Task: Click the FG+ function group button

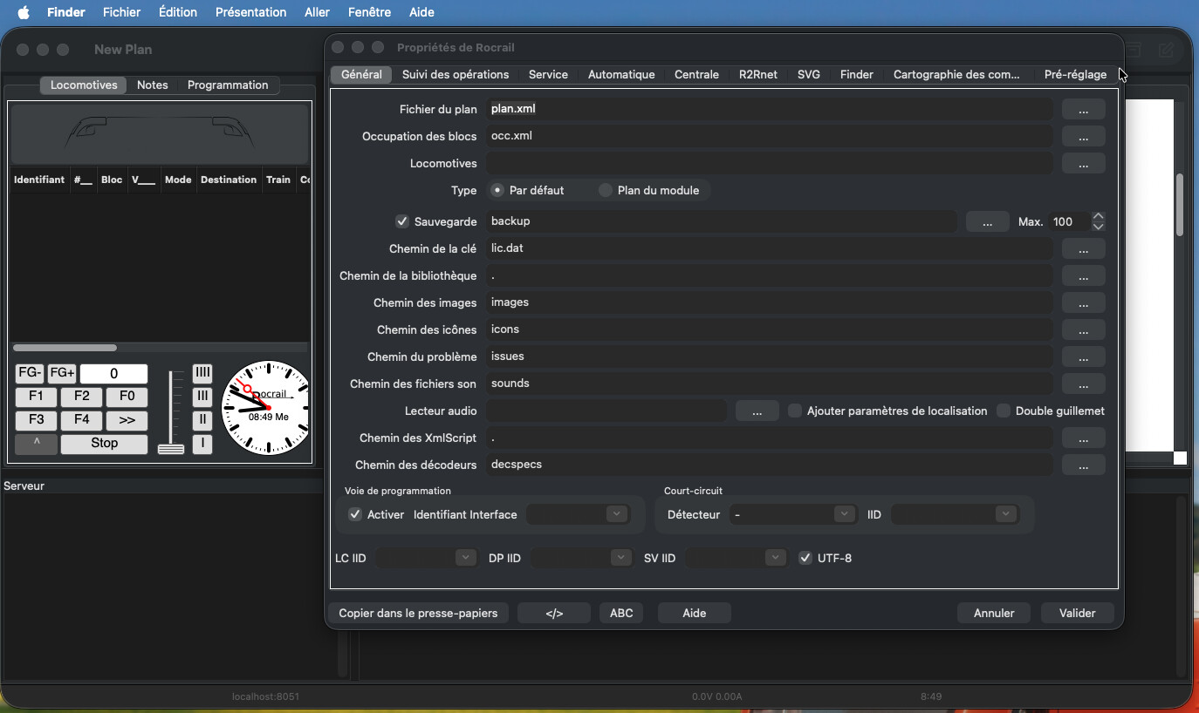Action: coord(62,373)
